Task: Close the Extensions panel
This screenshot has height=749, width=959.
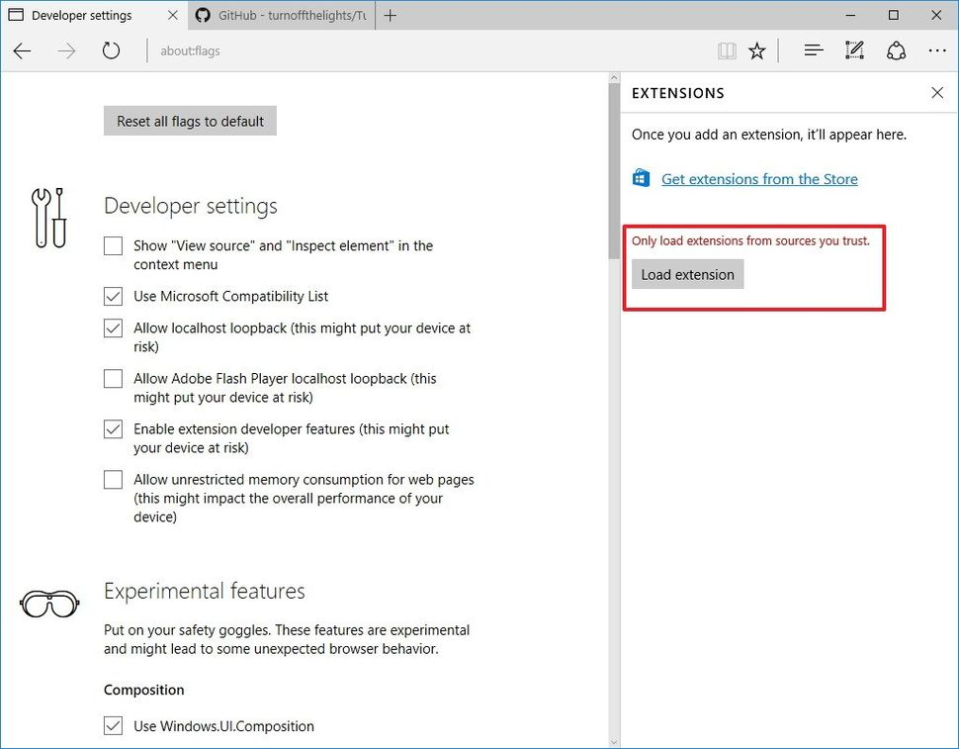Action: [937, 92]
